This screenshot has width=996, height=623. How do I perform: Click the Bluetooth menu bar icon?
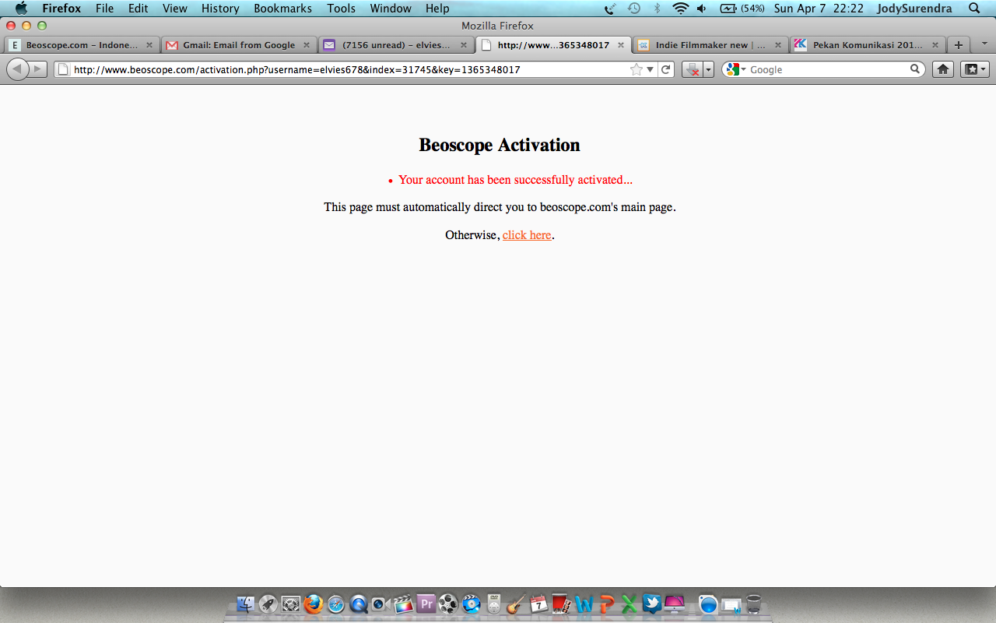click(657, 9)
